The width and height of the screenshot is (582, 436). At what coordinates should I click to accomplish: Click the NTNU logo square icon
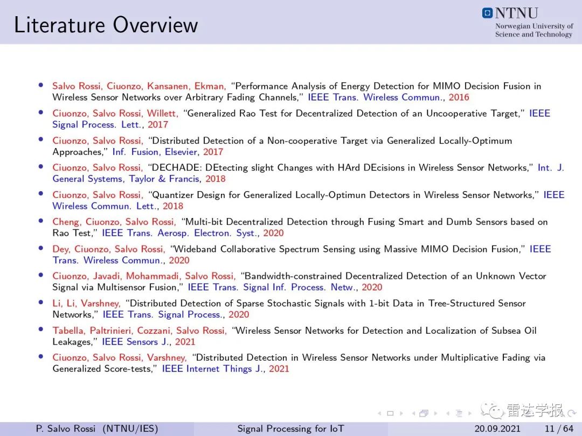487,13
